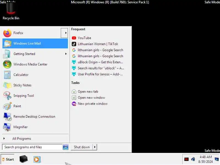Click the TikTok icon in the jump list
This screenshot has width=220, height=165.
74,44
